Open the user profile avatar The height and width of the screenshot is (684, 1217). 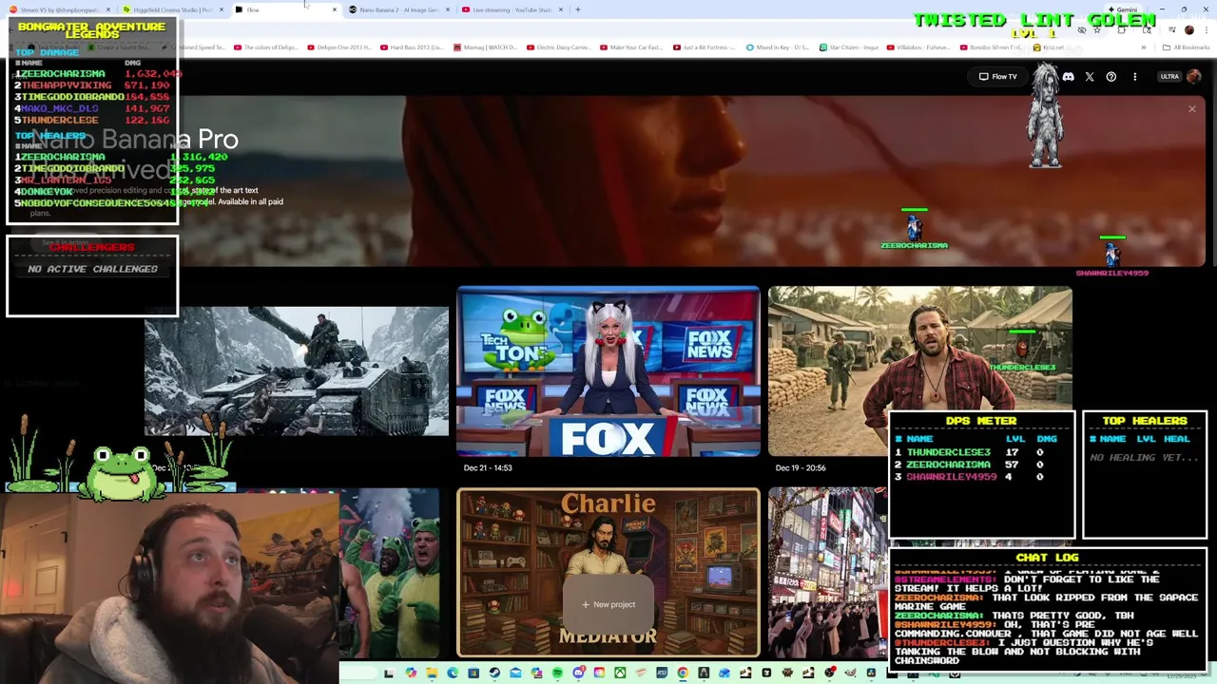point(1194,76)
